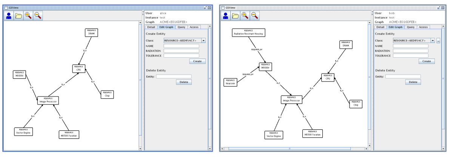Focus the Delete Entity field in alice's window
The image size is (453, 158).
pyautogui.click(x=174, y=77)
